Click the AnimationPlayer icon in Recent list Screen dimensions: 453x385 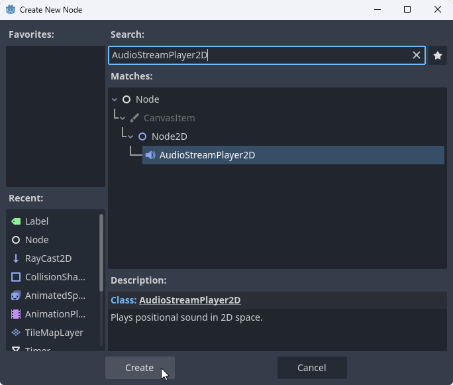(x=16, y=314)
